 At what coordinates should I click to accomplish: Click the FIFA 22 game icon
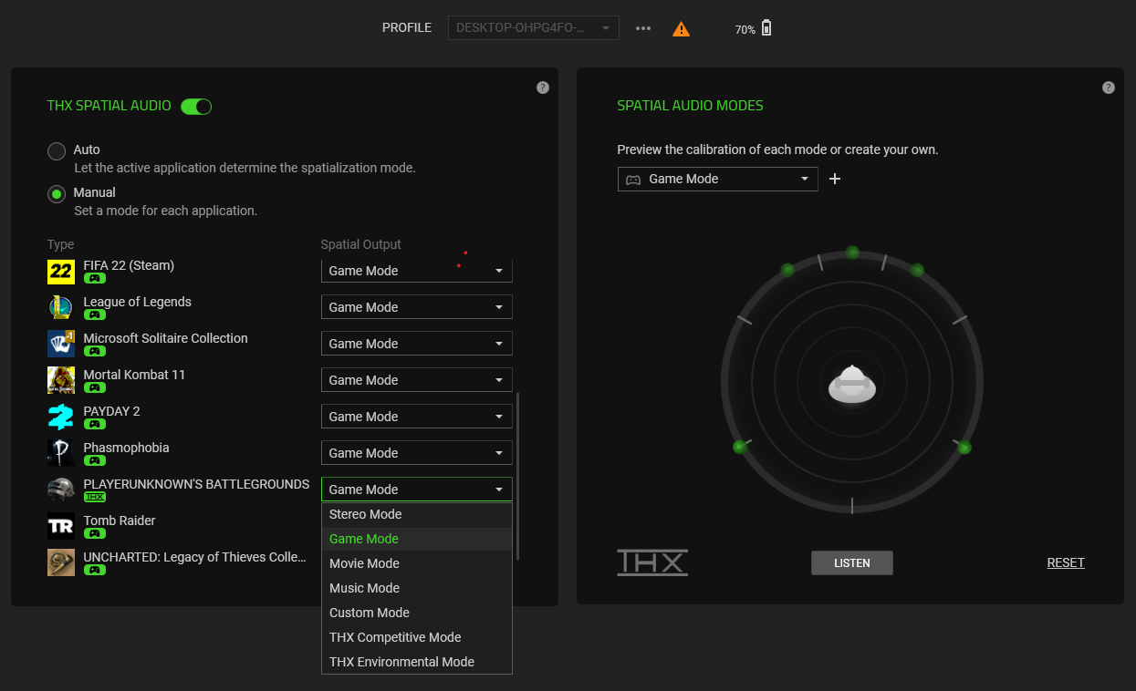61,272
